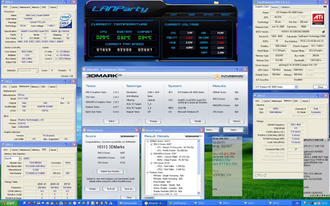This screenshot has width=330, height=206.
Task: Open the Slot #1 memory slot dropdown
Action: 20,158
